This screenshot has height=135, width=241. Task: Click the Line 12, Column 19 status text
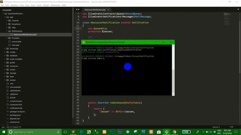[x=14, y=127]
